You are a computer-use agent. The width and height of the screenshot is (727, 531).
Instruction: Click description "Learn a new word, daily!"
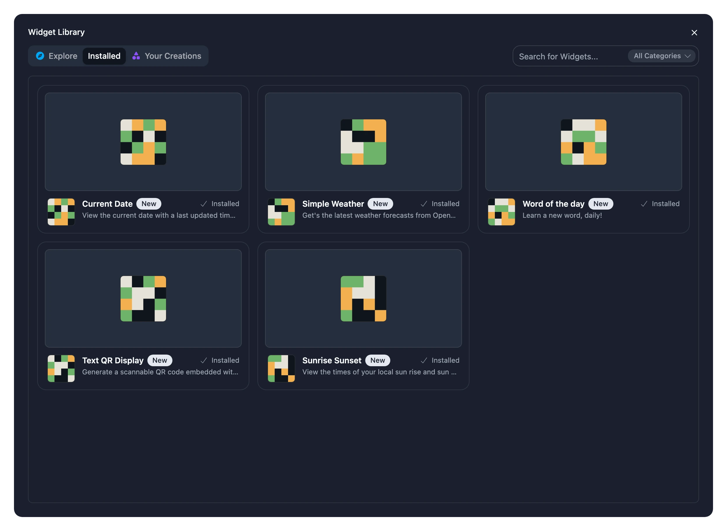pyautogui.click(x=562, y=215)
